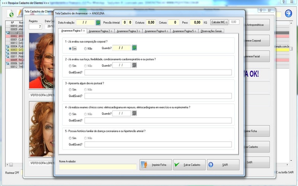Click the pencil edit icon in toolbar
298x186 pixels.
pyautogui.click(x=20, y=13)
